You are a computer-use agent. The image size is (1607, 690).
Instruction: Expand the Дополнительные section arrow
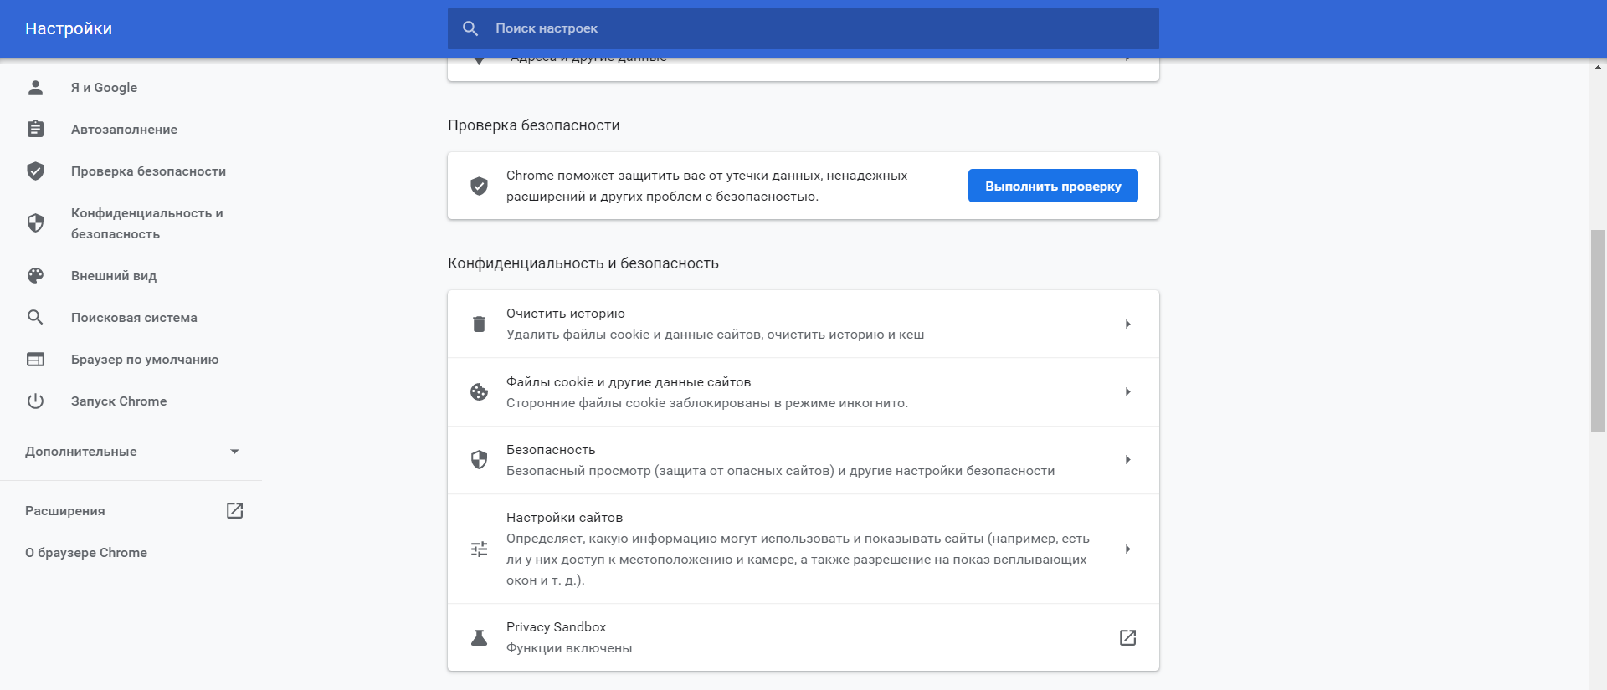click(234, 452)
